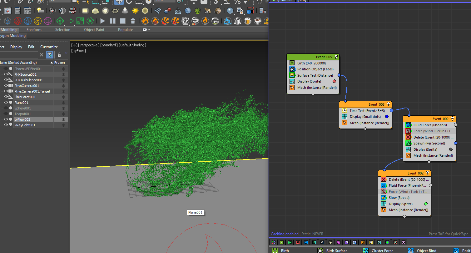Toggle the lightbulb on Event 003
The width and height of the screenshot is (471, 253).
[x=389, y=104]
